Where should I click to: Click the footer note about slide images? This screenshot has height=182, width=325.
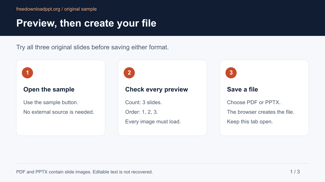[85, 172]
